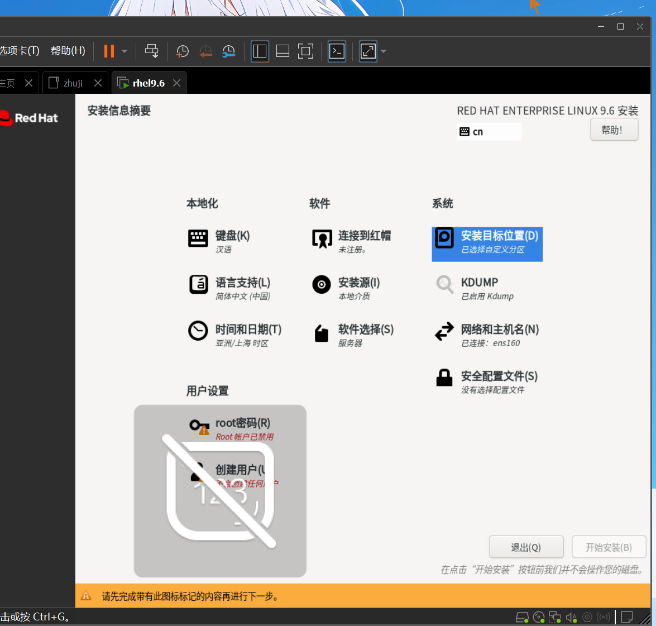Open the 选项卡(T) menu
This screenshot has height=626, width=656.
[x=20, y=51]
